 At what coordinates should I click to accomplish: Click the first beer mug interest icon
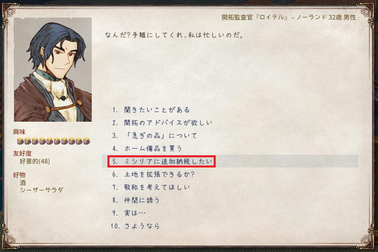tap(20, 140)
